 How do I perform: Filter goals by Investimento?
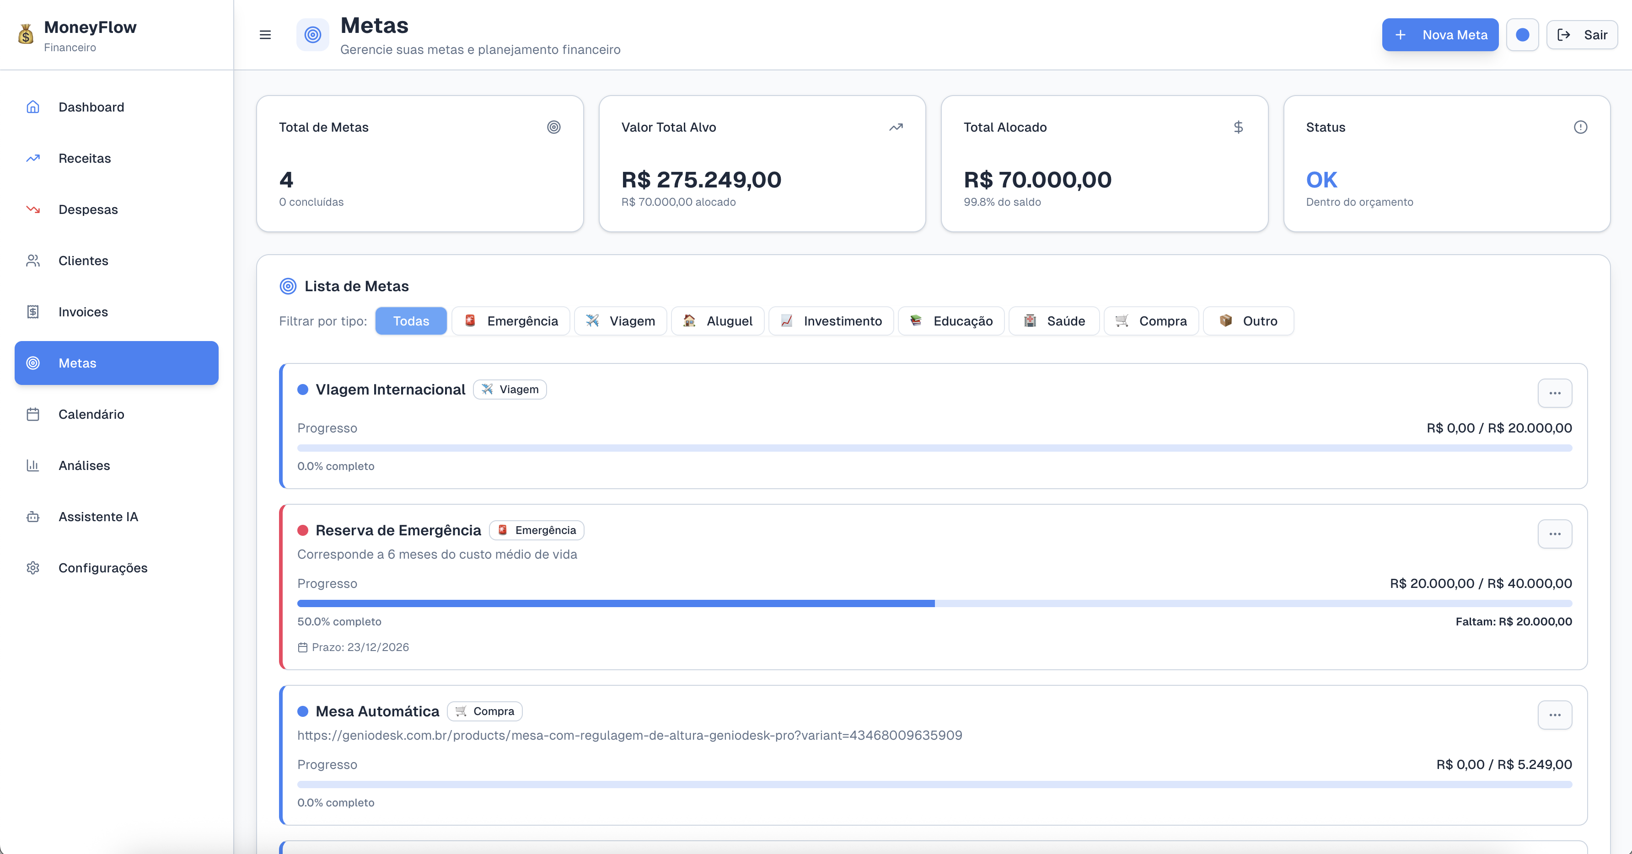tap(831, 321)
